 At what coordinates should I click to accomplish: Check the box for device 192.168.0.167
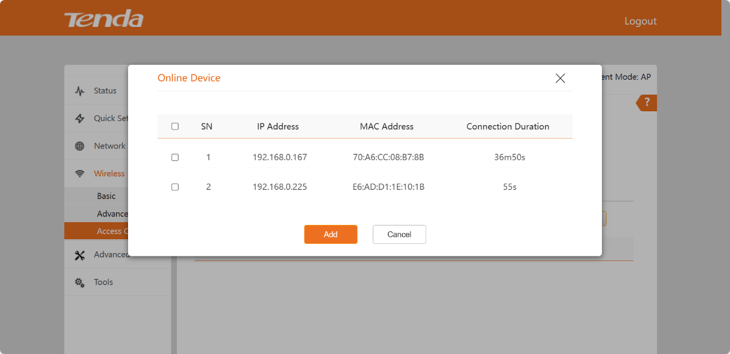tap(175, 157)
